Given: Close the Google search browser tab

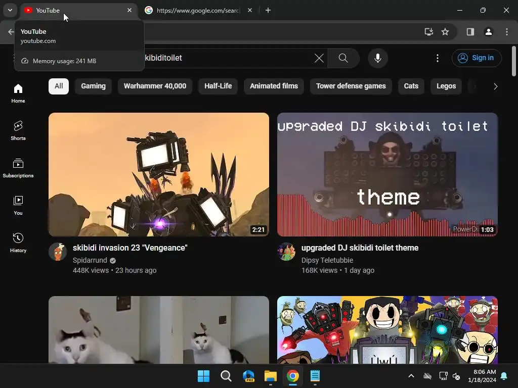Looking at the screenshot, I should click(x=250, y=10).
